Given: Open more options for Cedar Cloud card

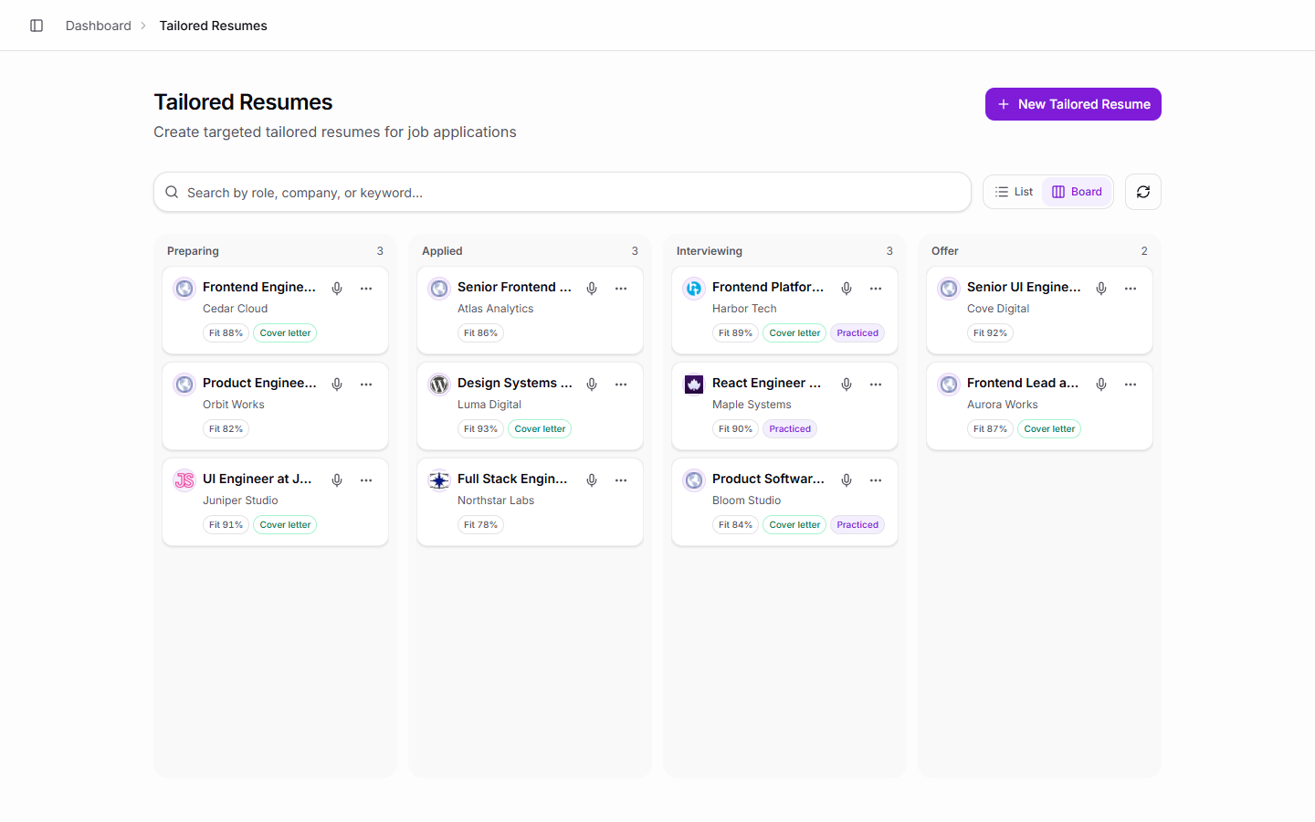Looking at the screenshot, I should point(366,289).
